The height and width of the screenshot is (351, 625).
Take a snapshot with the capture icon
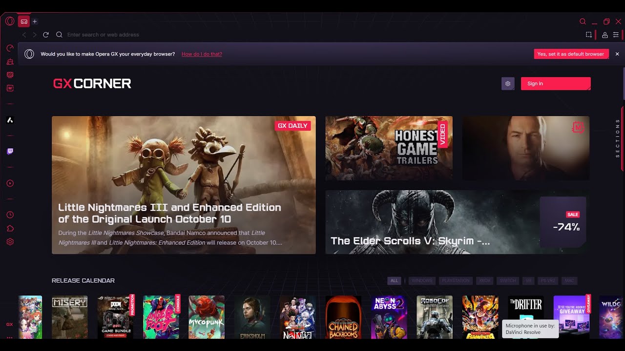pos(589,35)
